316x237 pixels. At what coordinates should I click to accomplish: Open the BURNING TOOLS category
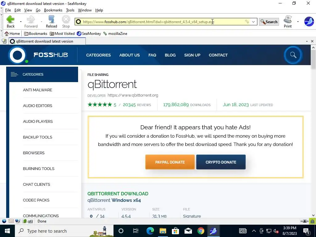pyautogui.click(x=39, y=168)
